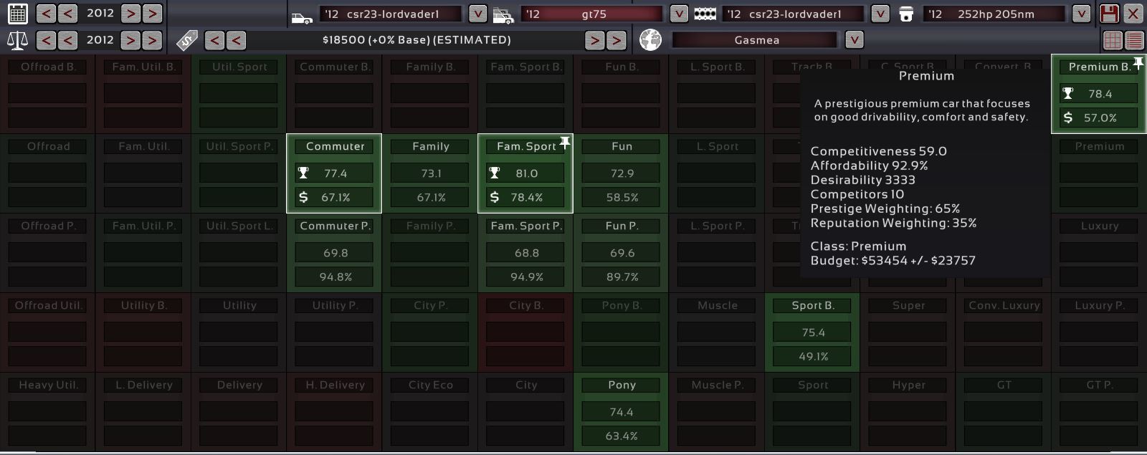Select the Pony market tile
1147x455 pixels.
tap(622, 412)
